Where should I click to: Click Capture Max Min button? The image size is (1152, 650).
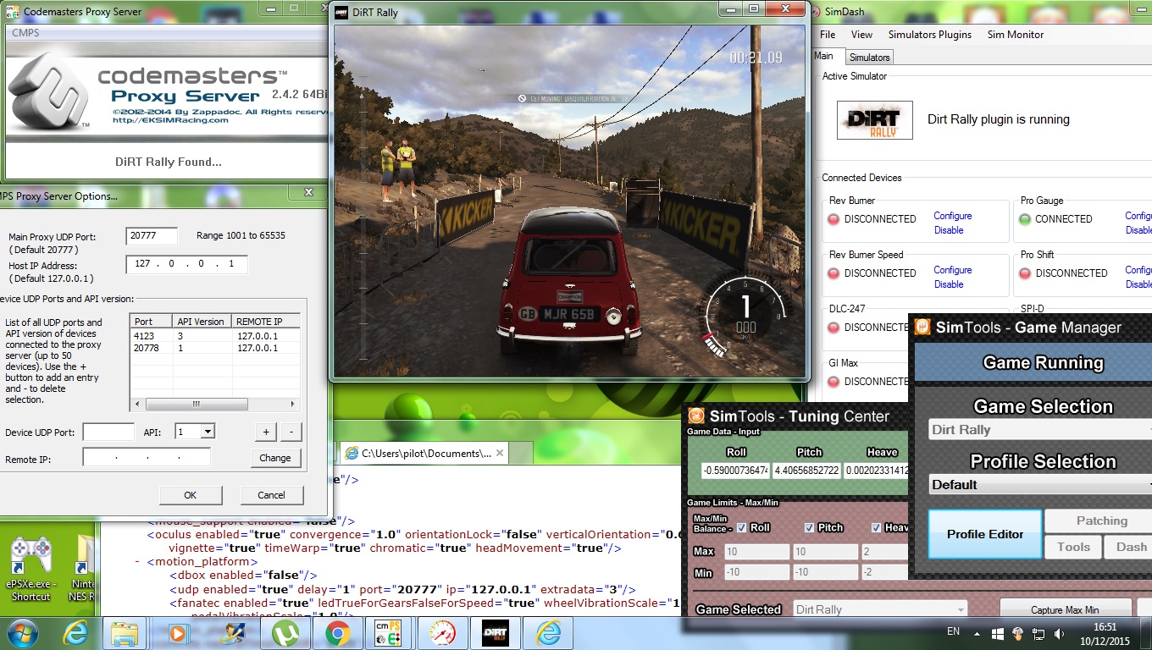coord(1065,609)
